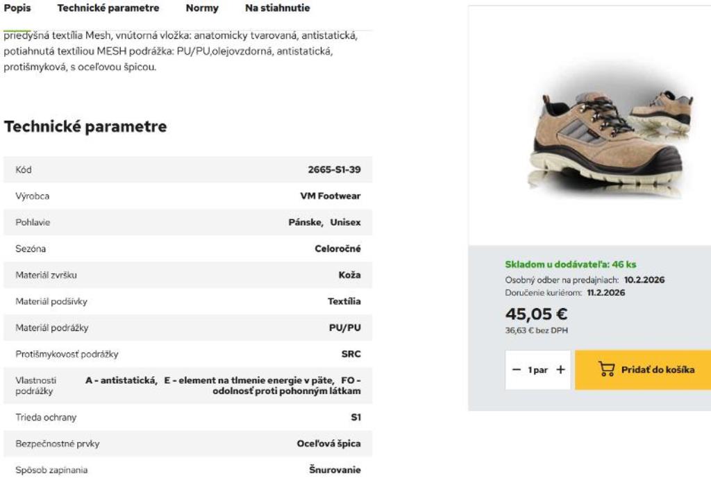Switch to the Technické parametre tab
Image resolution: width=711 pixels, height=483 pixels.
(x=108, y=8)
